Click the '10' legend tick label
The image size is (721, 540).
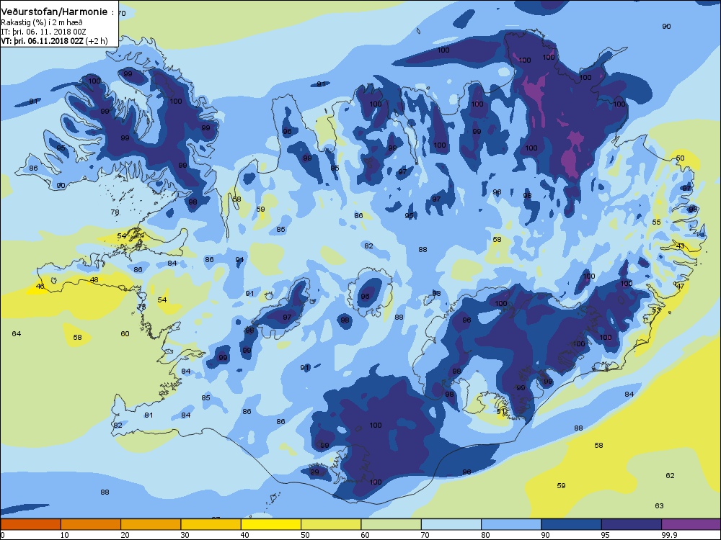coord(65,535)
